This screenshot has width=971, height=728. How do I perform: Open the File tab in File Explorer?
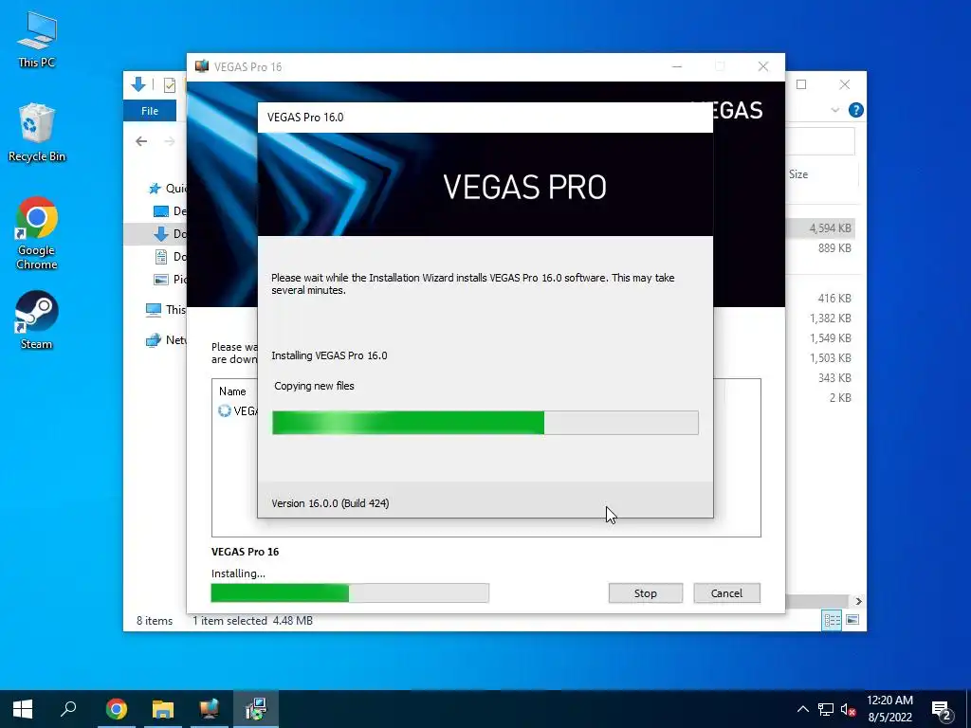coord(150,111)
